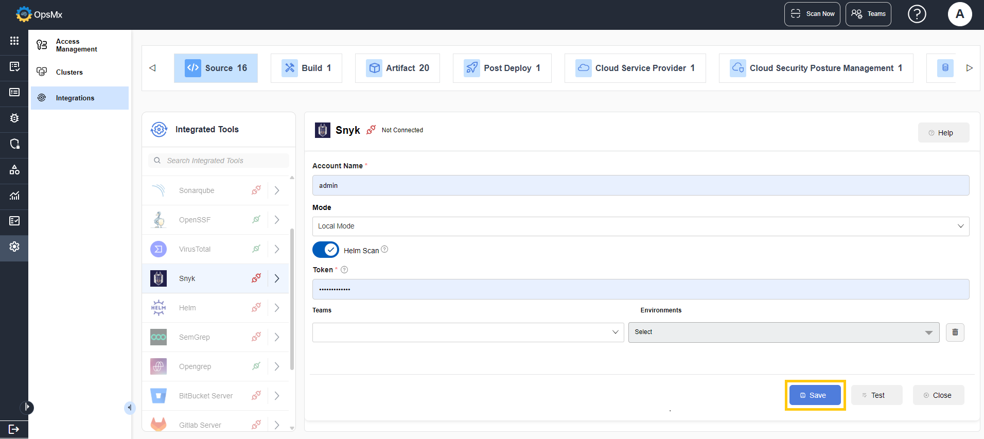
Task: Delete team row with trash icon
Action: click(955, 332)
